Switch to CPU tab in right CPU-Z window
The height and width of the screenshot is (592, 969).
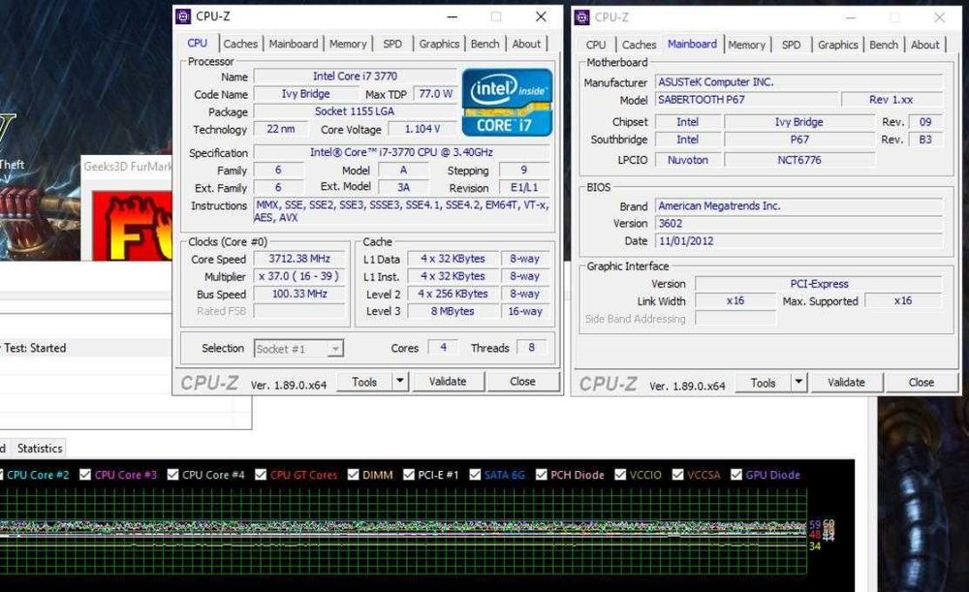click(596, 45)
